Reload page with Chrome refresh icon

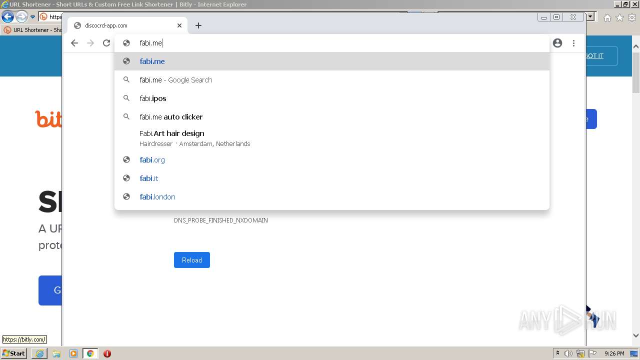pos(106,43)
